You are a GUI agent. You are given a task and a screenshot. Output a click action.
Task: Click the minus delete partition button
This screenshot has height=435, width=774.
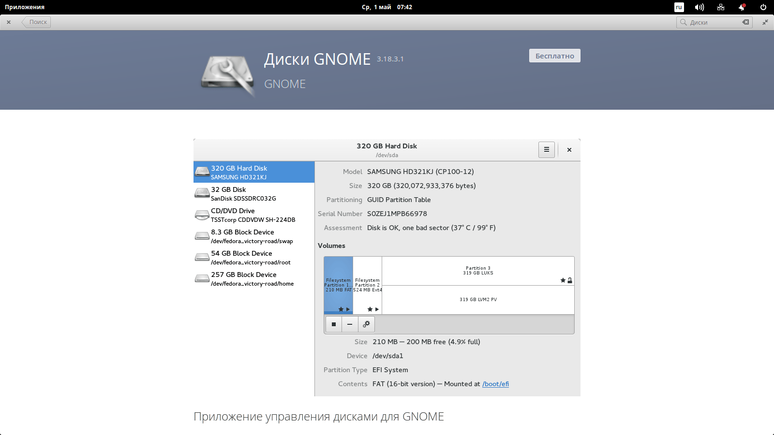point(350,324)
